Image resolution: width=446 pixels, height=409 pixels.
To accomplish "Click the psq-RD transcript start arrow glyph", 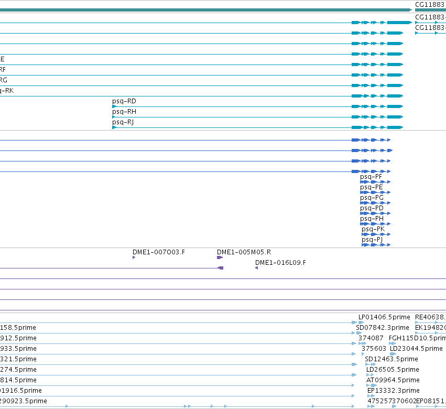I will 114,106.
